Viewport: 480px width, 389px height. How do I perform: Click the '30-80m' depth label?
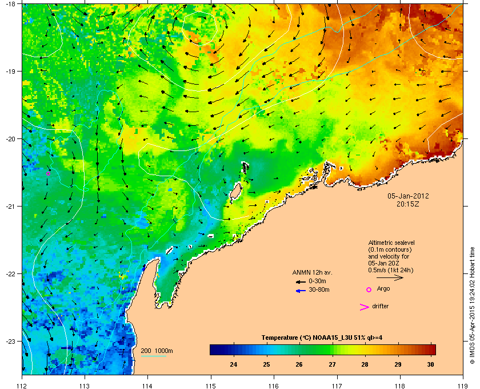pyautogui.click(x=319, y=289)
